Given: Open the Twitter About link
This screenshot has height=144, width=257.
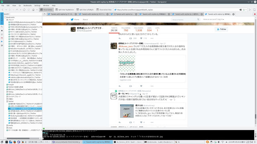Looking at the screenshot, I should [x=85, y=20].
